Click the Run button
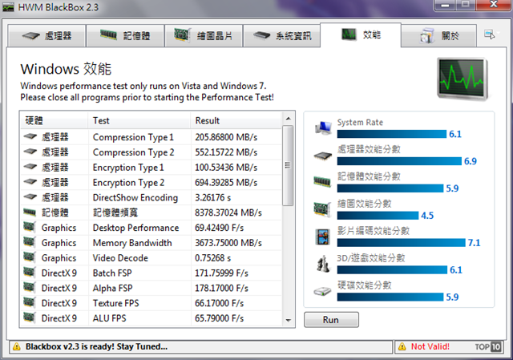Viewport: 513px width, 360px height. [331, 320]
